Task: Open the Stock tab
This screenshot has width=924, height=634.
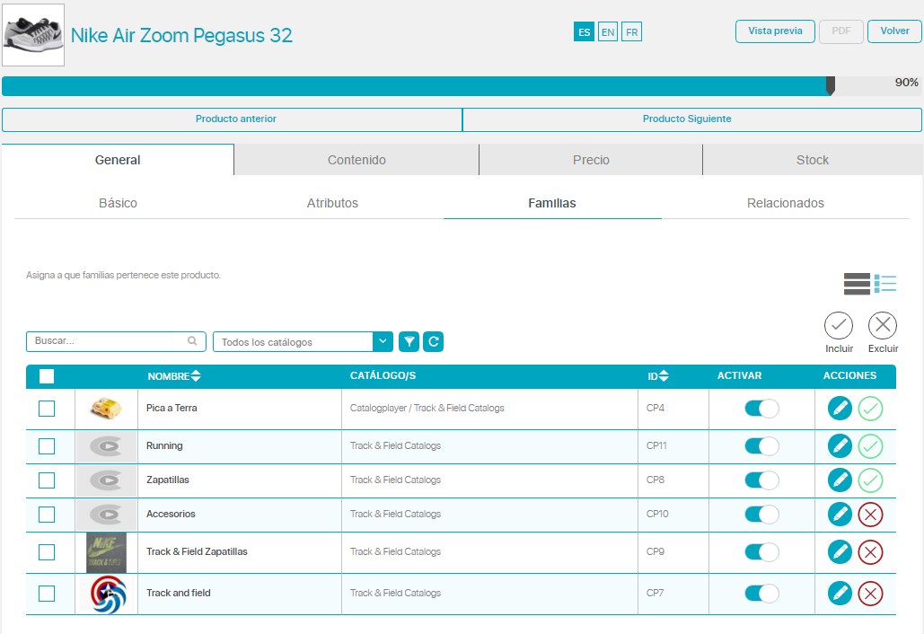Action: coord(813,160)
